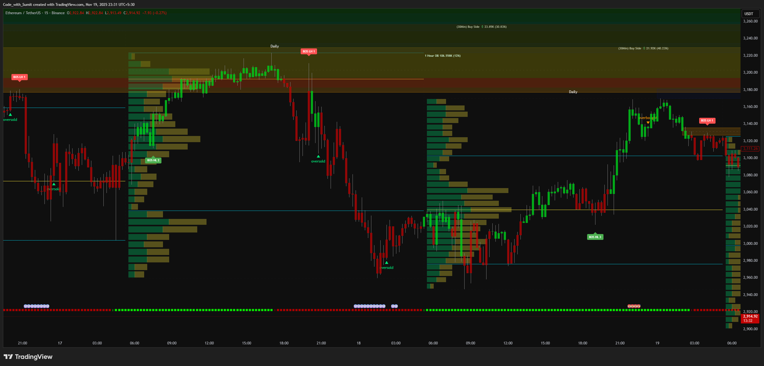
Task: Click the TradingView logo at bottom left
Action: click(x=28, y=357)
